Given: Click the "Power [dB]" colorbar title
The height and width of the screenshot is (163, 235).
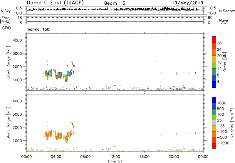Looking at the screenshot, I should pyautogui.click(x=224, y=62).
